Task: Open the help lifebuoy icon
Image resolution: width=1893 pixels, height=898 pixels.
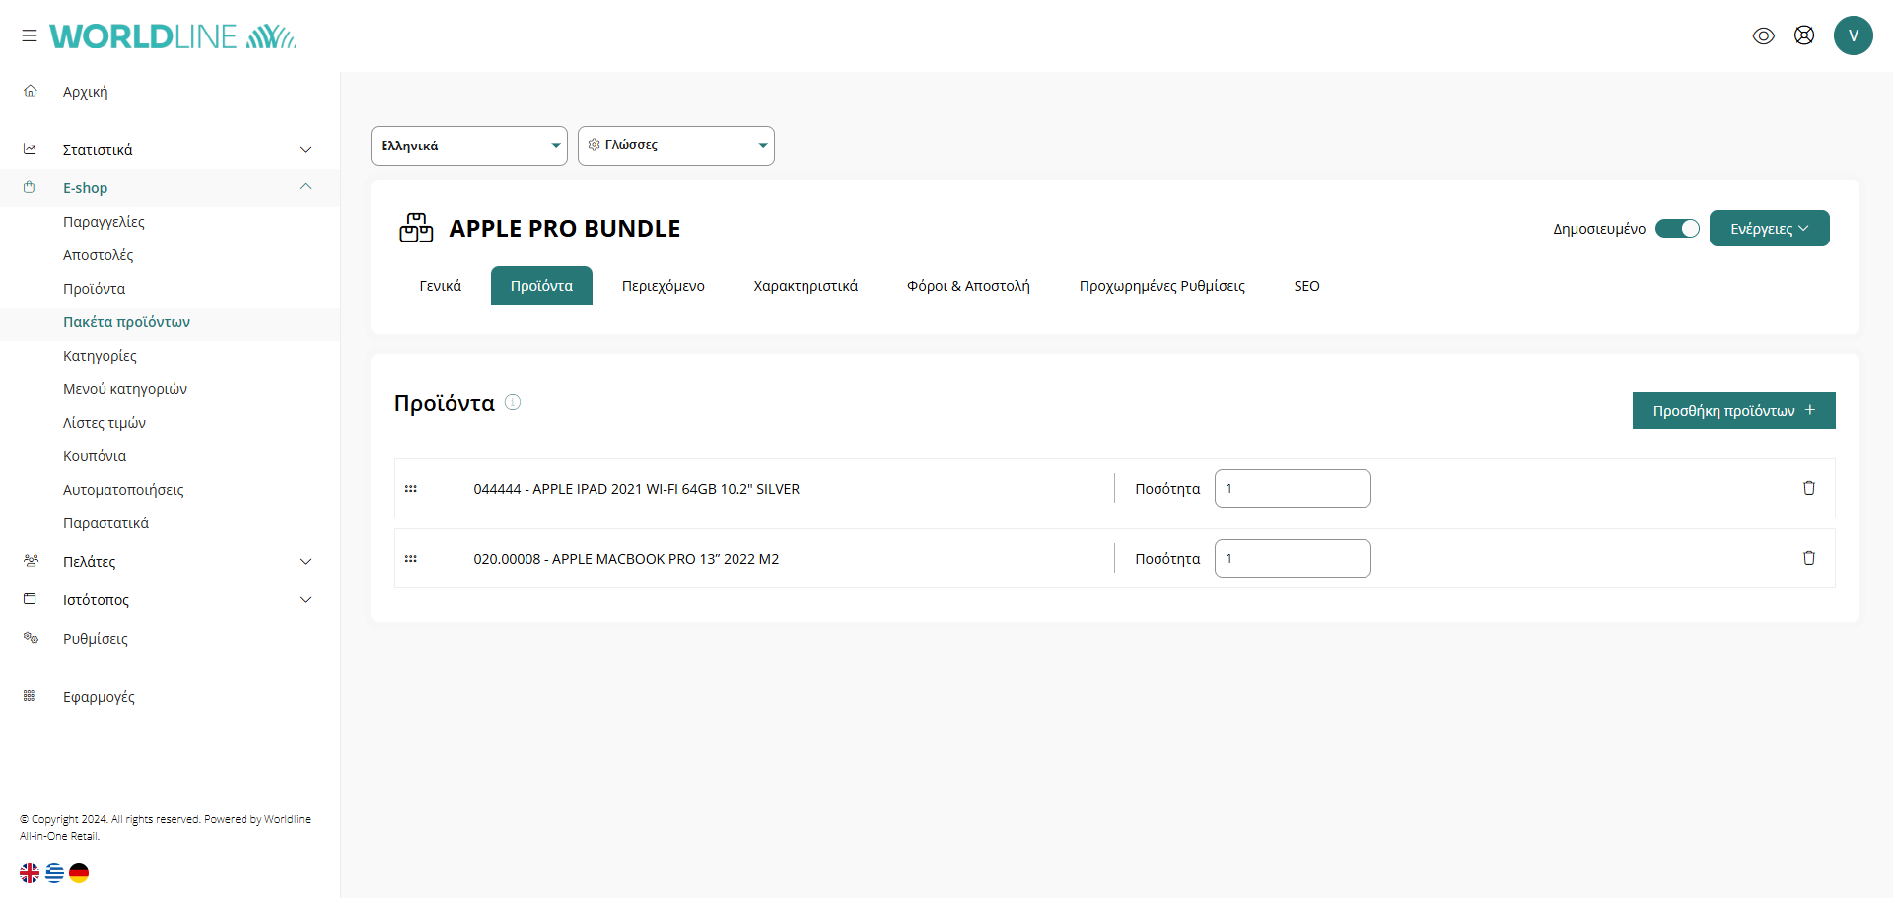Action: (x=1803, y=35)
